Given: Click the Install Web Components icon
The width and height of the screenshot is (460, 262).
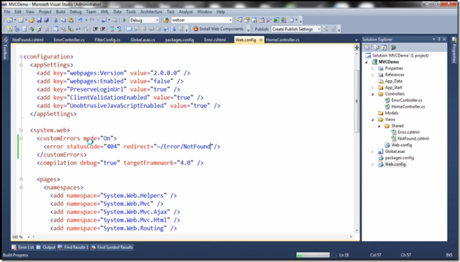Looking at the screenshot, I should coord(196,29).
